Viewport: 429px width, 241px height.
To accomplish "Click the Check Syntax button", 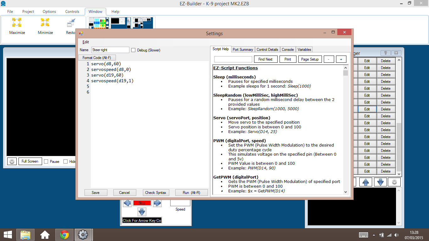I will click(x=156, y=192).
